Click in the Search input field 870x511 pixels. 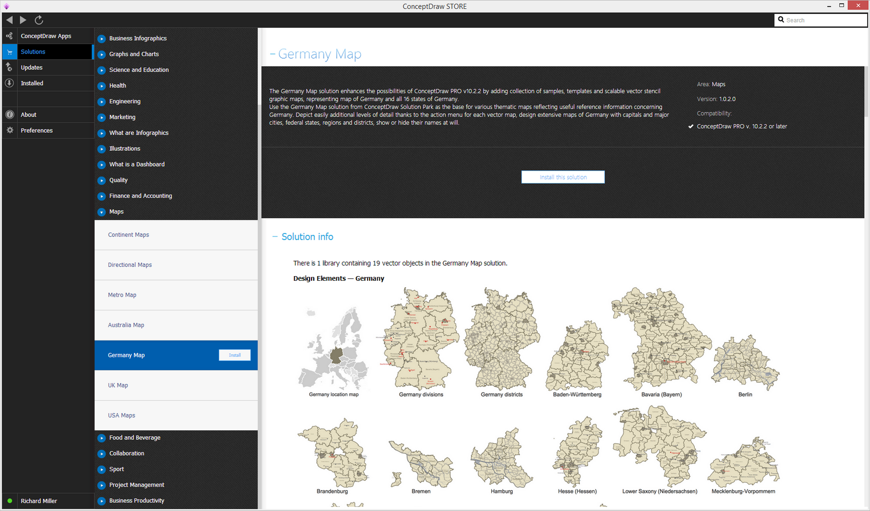pos(821,20)
